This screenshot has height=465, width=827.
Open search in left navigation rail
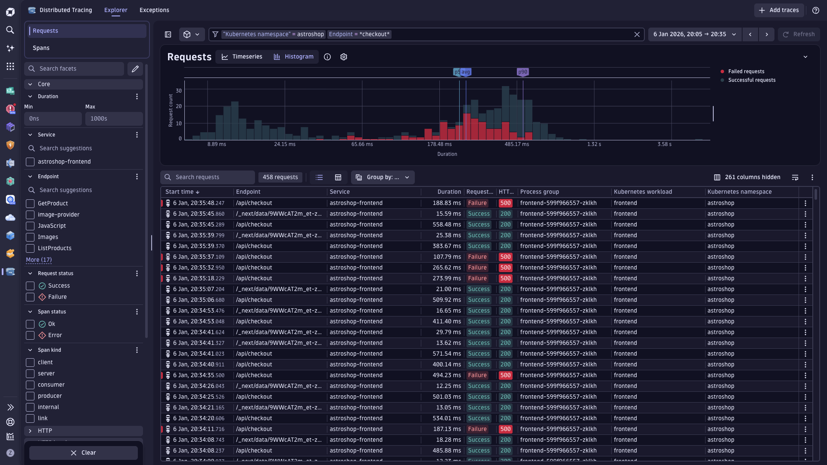(x=10, y=30)
